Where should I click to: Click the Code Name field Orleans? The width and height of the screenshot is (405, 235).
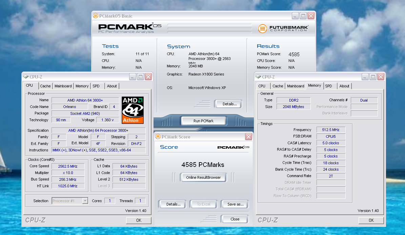69,107
